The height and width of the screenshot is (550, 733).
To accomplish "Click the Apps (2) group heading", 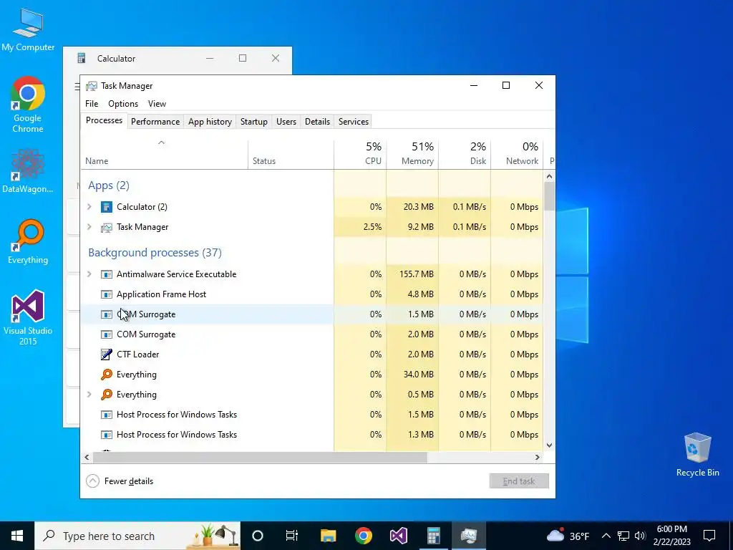I will 109,185.
